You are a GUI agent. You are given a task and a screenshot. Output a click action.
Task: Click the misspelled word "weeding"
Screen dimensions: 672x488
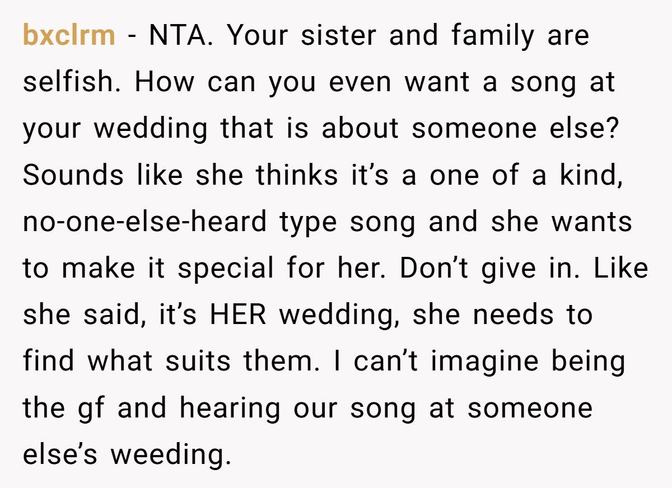tap(170, 454)
